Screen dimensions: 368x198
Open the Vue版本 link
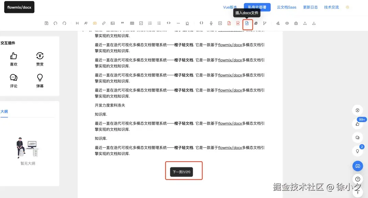click(x=230, y=7)
